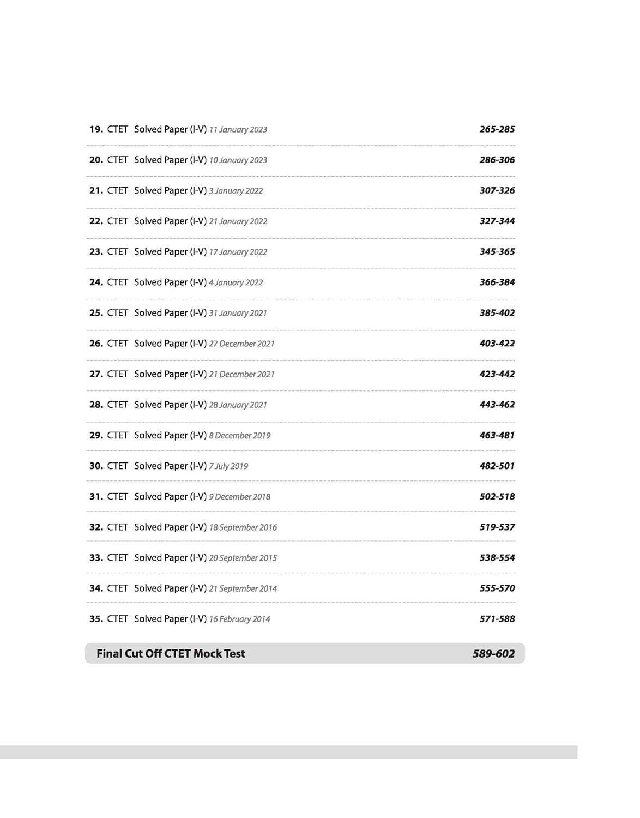Click page range 589-602
The height and width of the screenshot is (818, 640).
click(493, 653)
